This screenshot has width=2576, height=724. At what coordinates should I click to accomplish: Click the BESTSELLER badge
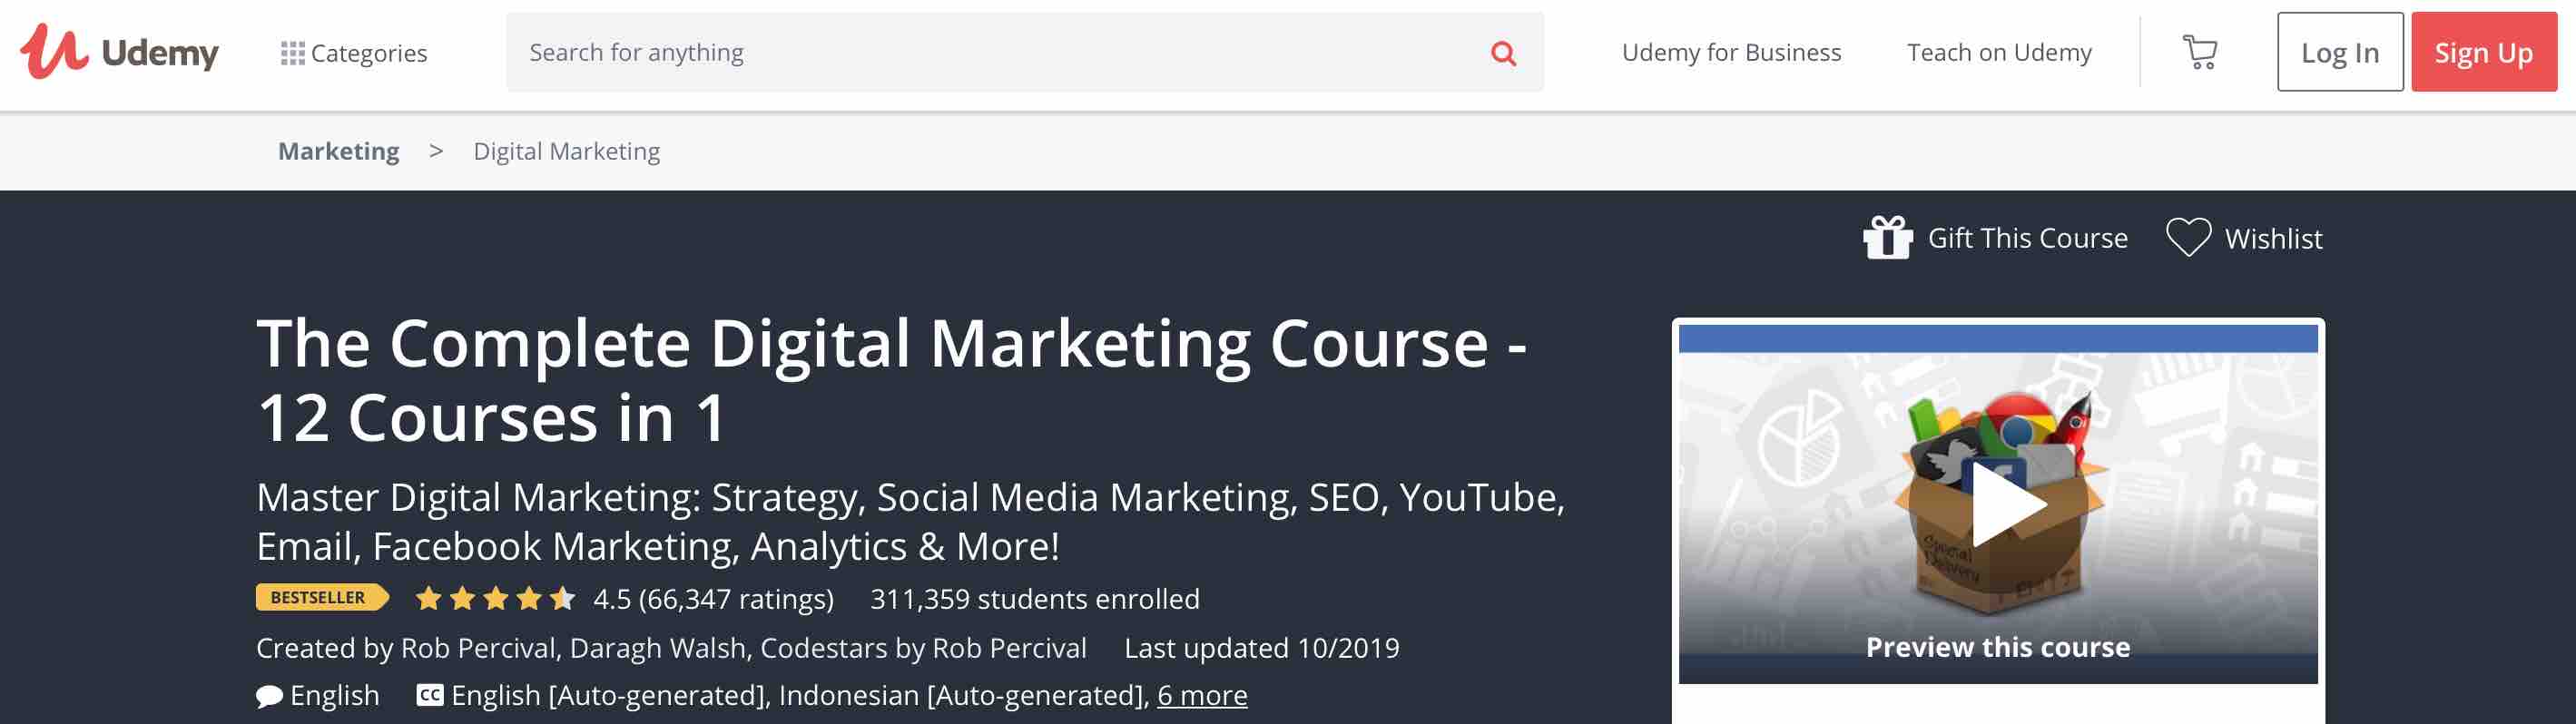pos(322,597)
